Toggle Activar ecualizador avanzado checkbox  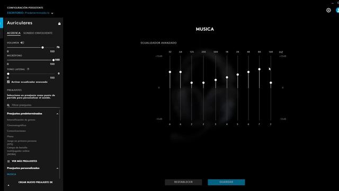(x=8, y=82)
